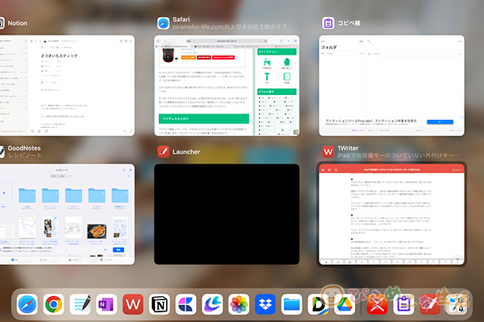Viewport: 484px width, 322px height.
Task: Click the Safari subtitle pirameko-life.com tabs text
Action: click(230, 27)
